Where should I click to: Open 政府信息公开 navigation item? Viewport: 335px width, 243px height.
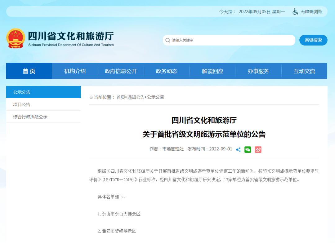(121, 71)
